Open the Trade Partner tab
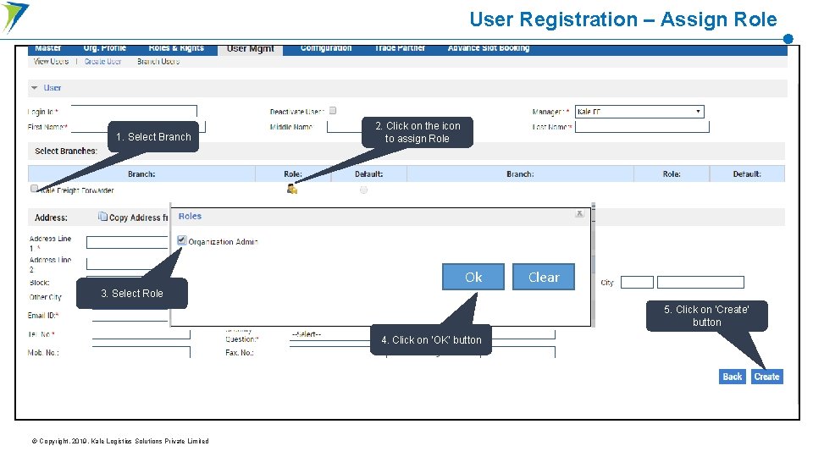 [400, 48]
